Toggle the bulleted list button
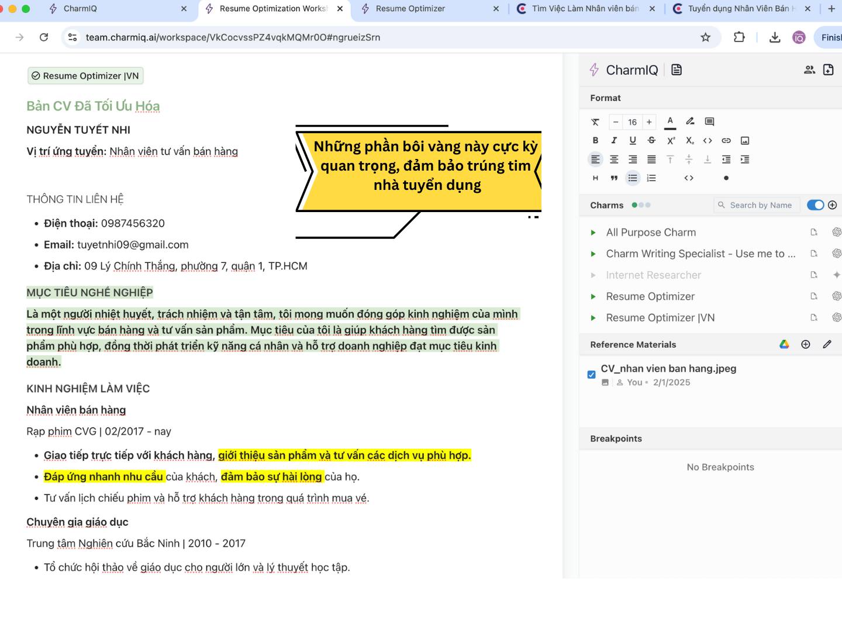 [x=633, y=178]
